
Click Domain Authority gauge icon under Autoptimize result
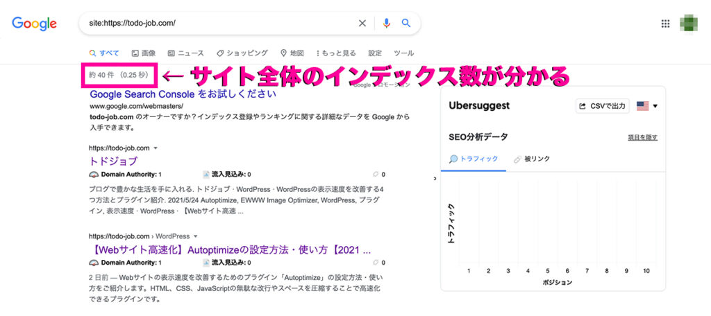click(x=94, y=263)
